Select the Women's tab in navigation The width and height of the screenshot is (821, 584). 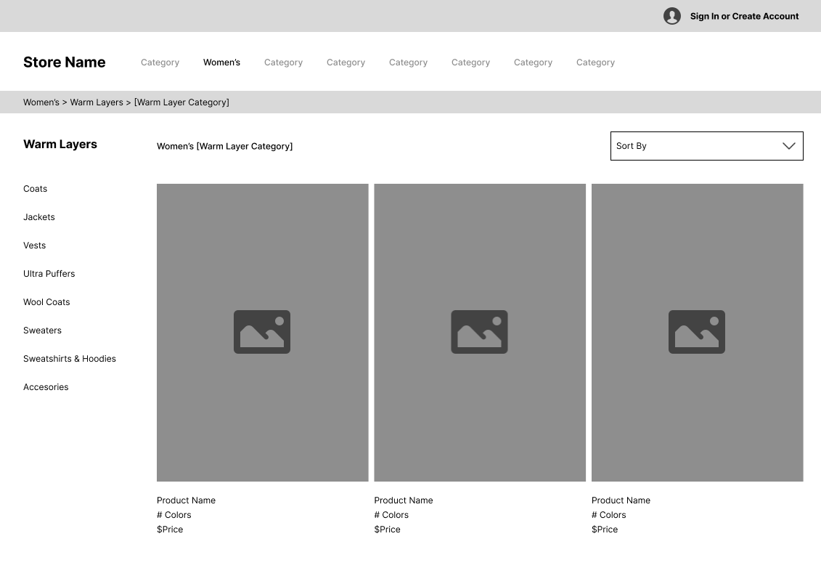coord(221,62)
